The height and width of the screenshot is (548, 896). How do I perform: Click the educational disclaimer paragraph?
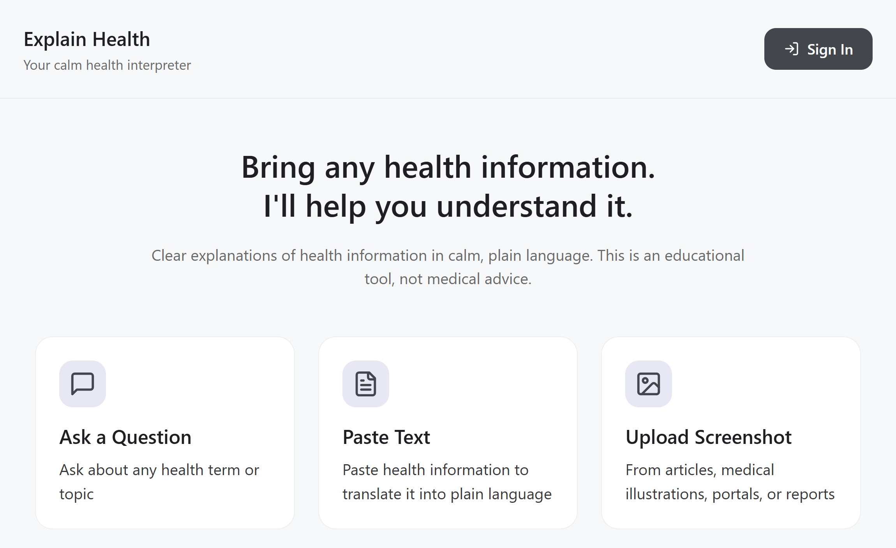[448, 267]
